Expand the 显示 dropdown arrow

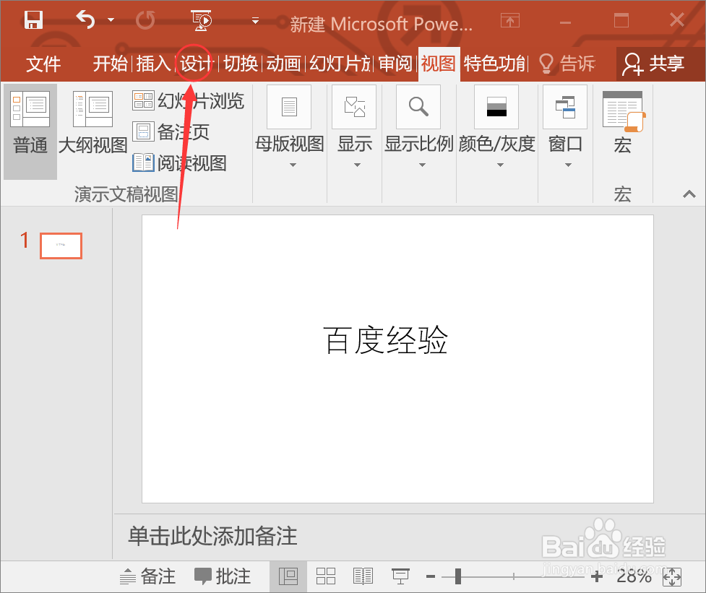pyautogui.click(x=357, y=165)
